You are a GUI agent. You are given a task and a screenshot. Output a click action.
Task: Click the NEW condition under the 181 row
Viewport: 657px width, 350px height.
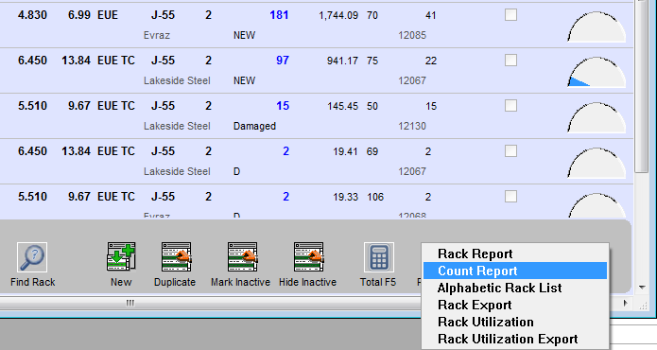tap(244, 35)
